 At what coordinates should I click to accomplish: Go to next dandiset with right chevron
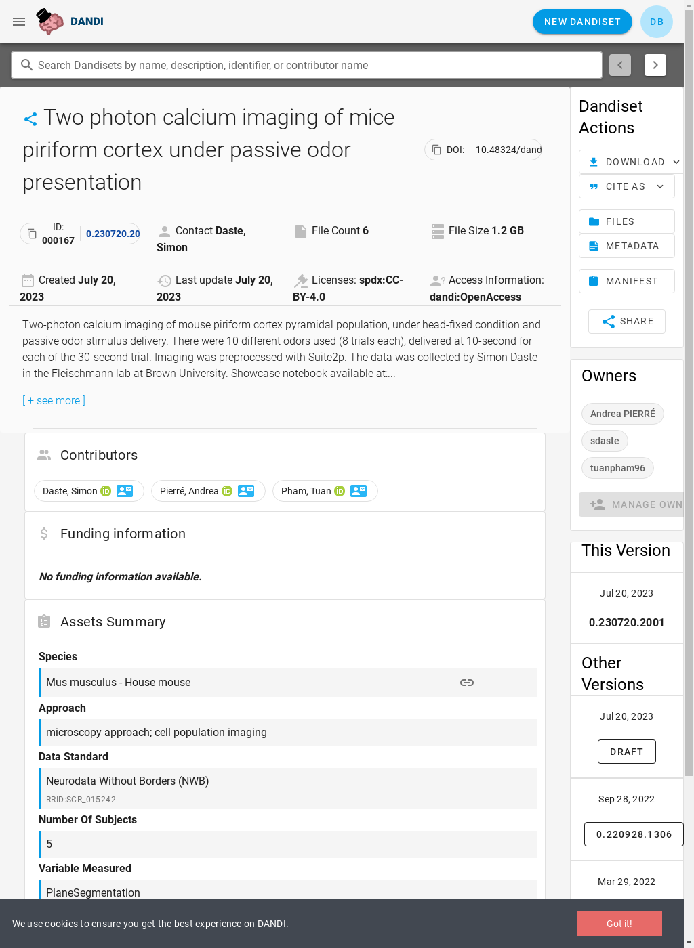(655, 65)
